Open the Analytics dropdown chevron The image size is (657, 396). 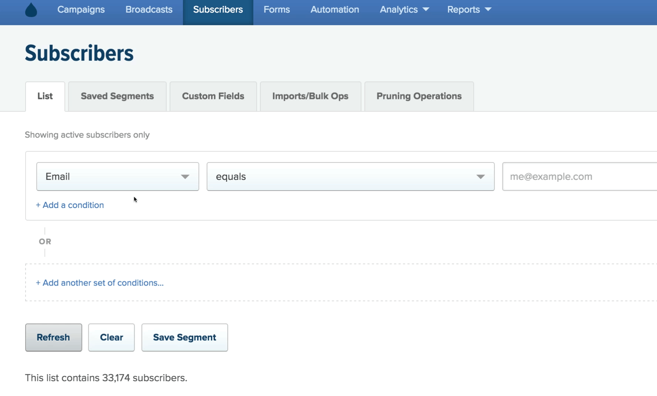(426, 9)
